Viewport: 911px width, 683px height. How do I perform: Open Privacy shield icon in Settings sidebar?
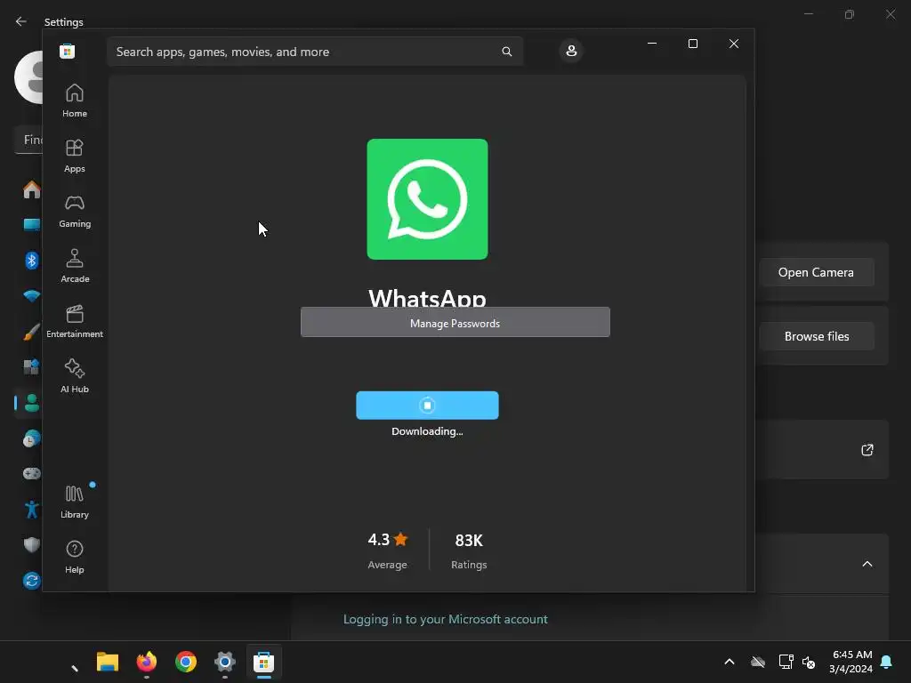coord(31,545)
